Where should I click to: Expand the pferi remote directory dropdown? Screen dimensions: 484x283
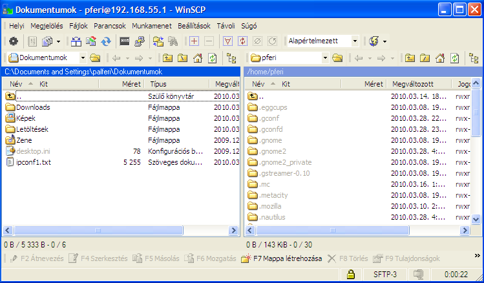[324, 58]
